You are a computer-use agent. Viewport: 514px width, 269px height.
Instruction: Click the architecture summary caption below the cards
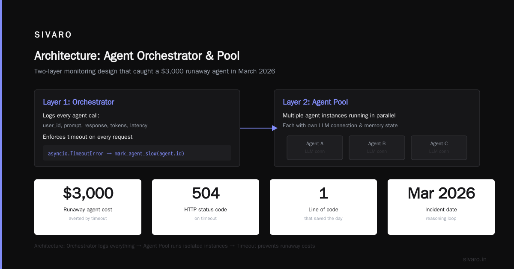click(174, 246)
